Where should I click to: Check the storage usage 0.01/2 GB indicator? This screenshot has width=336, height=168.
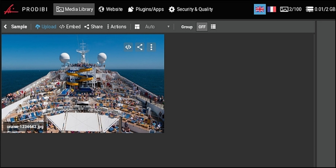pos(320,9)
